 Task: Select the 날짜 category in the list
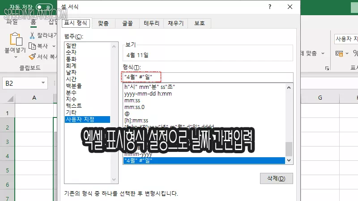pyautogui.click(x=71, y=72)
